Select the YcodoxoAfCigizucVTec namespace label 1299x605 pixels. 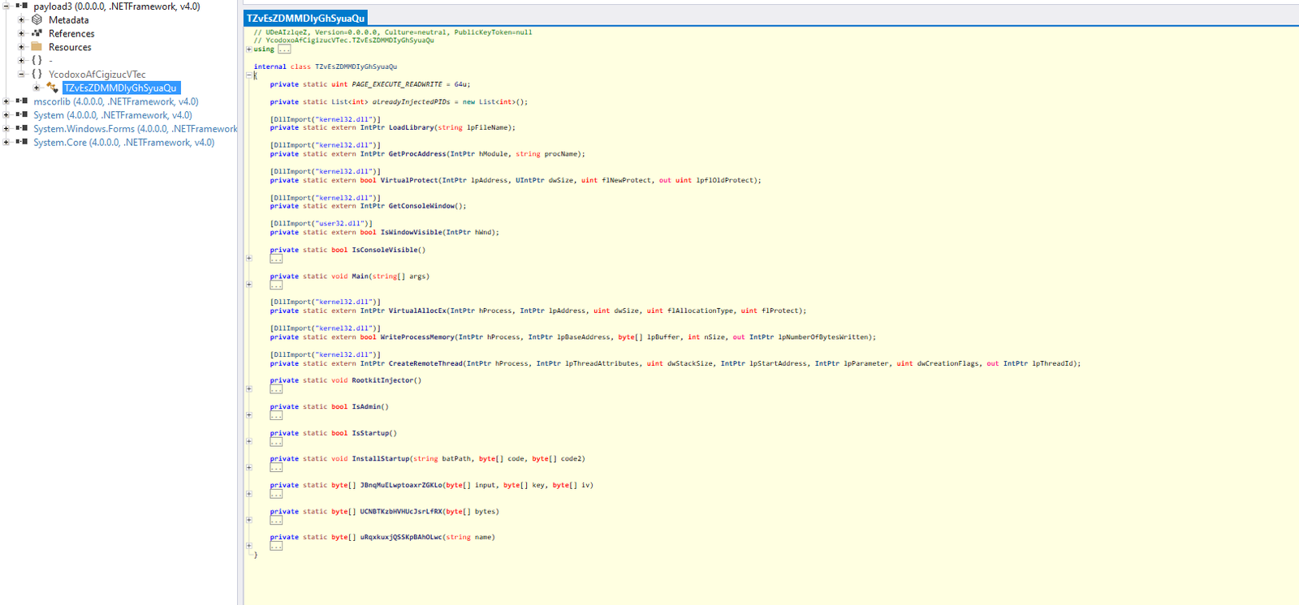(97, 74)
